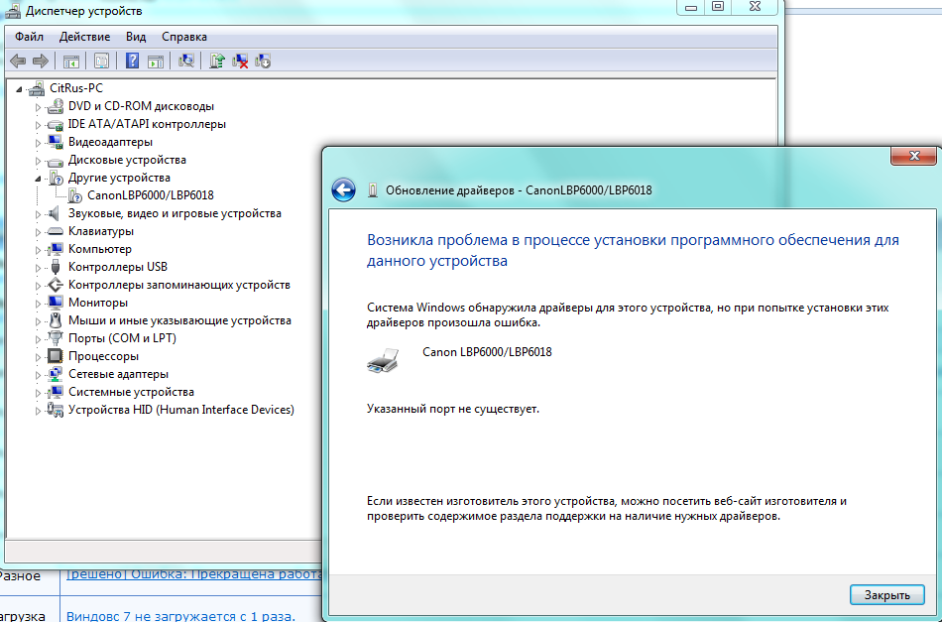Select Контроллеры запоминающих устройств icon

pos(56,285)
